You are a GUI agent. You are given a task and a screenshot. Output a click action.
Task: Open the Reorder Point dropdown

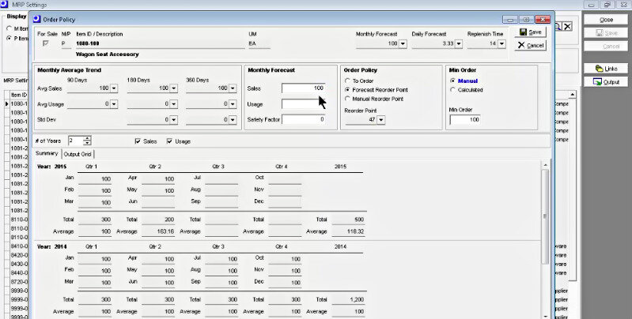(x=381, y=120)
